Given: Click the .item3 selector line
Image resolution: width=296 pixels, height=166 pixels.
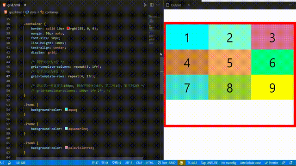Looking at the screenshot, I should click(x=31, y=143).
